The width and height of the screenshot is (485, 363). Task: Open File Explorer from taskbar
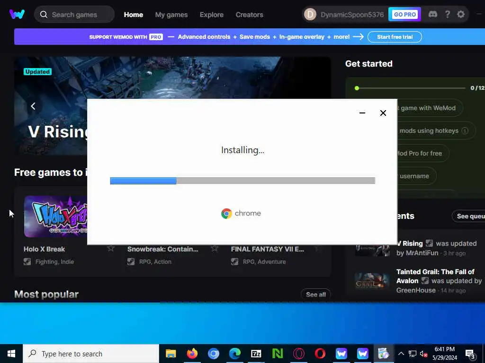(x=171, y=354)
